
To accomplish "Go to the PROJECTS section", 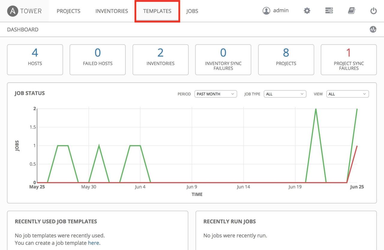I will coord(68,11).
